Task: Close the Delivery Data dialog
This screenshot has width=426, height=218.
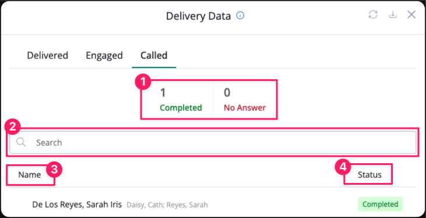Action: (x=411, y=15)
